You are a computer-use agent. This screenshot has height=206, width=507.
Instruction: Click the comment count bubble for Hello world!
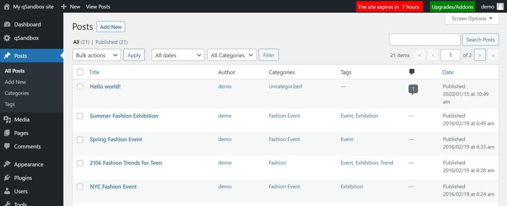(413, 89)
